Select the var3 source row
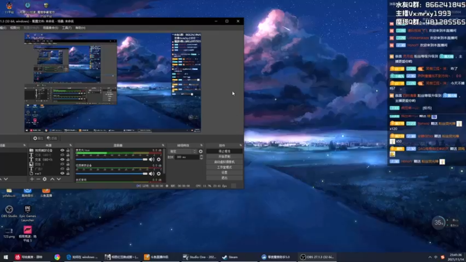466x262 pixels. pyautogui.click(x=50, y=173)
